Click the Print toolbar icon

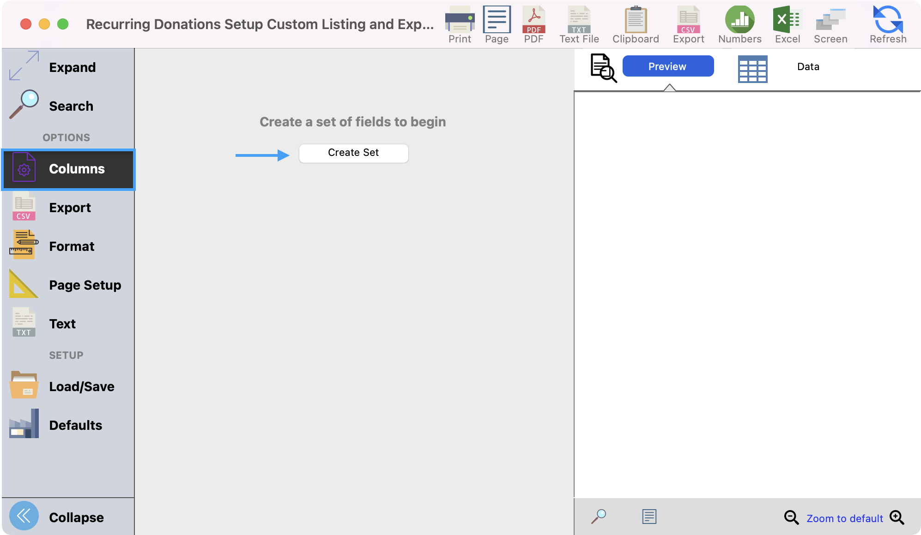pyautogui.click(x=460, y=25)
